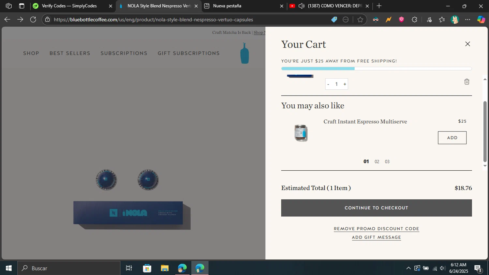Go back in browser

click(x=7, y=20)
